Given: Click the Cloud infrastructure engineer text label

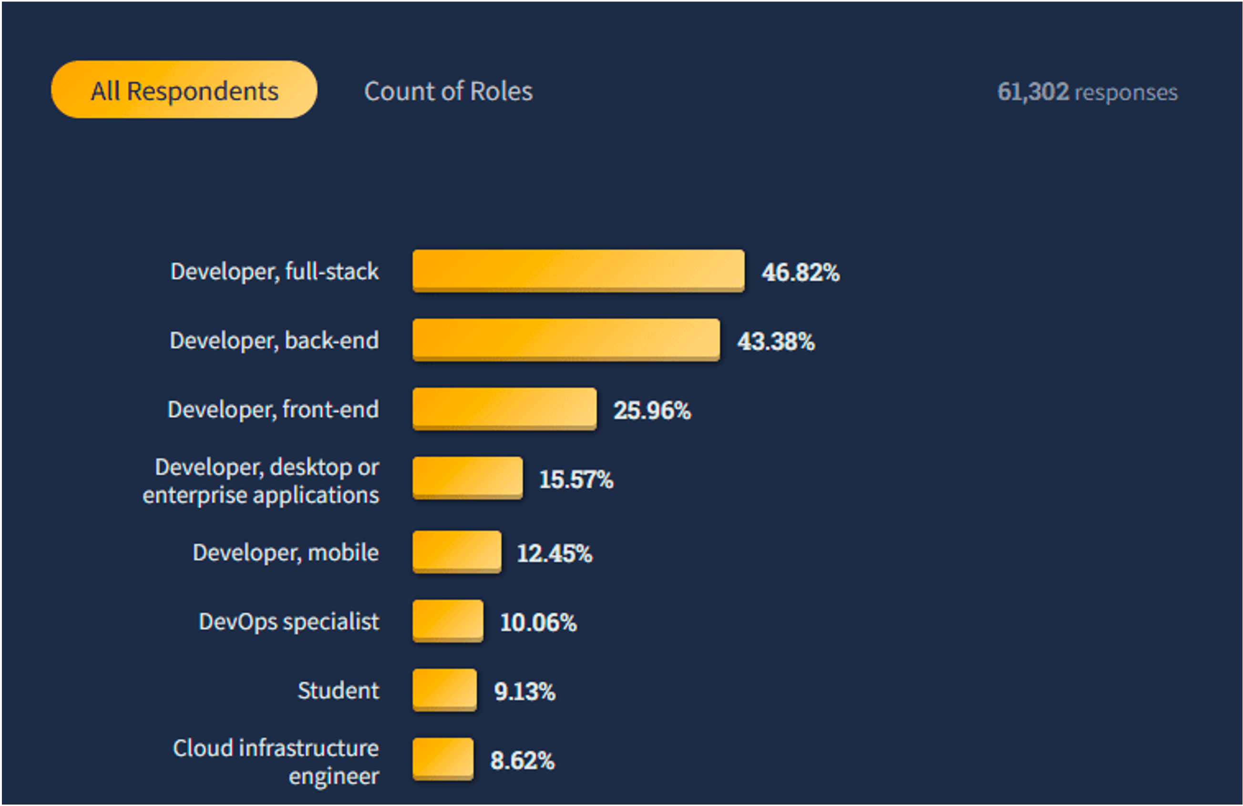Looking at the screenshot, I should pyautogui.click(x=276, y=762).
